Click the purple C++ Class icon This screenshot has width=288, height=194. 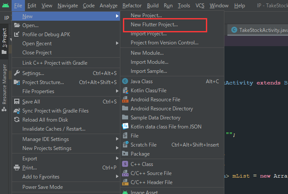coord(125,164)
